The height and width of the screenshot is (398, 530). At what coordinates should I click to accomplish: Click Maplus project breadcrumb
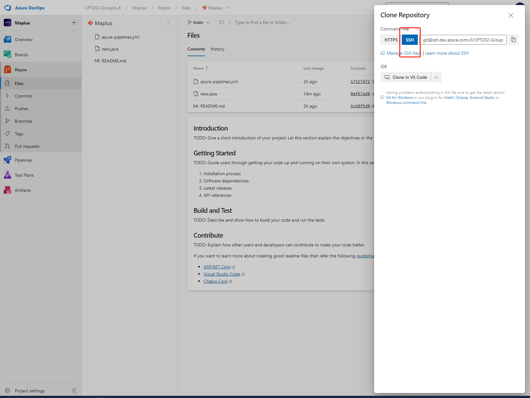point(139,8)
